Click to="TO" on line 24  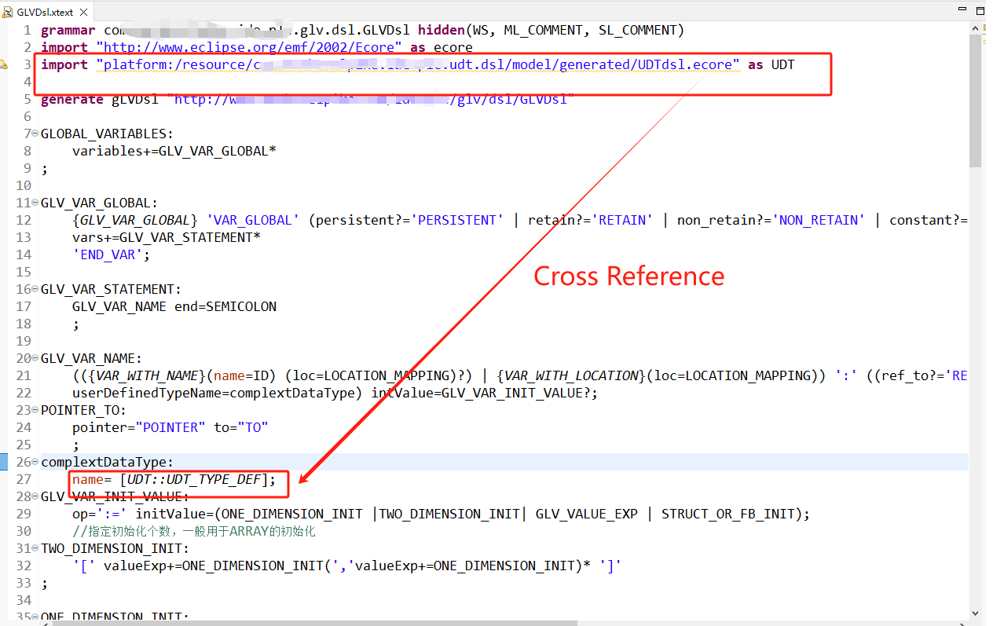click(x=241, y=427)
